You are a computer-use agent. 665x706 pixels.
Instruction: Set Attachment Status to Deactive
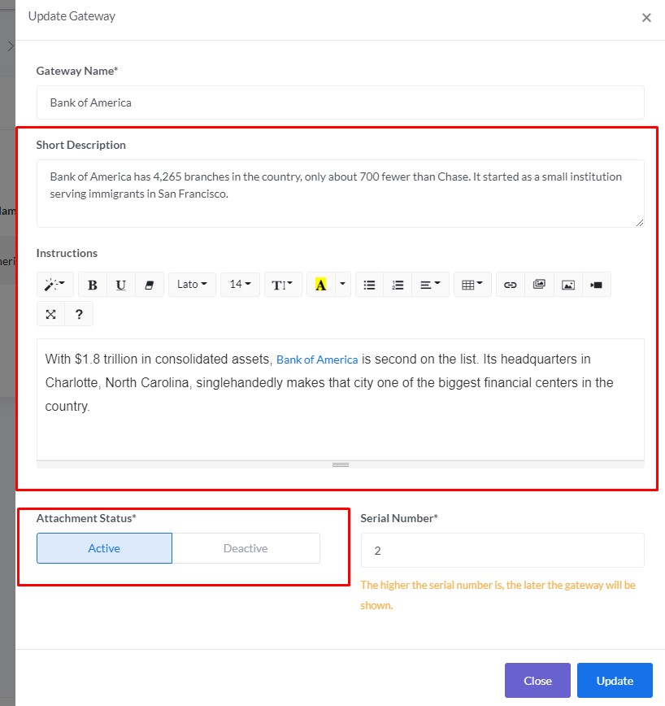coord(246,548)
